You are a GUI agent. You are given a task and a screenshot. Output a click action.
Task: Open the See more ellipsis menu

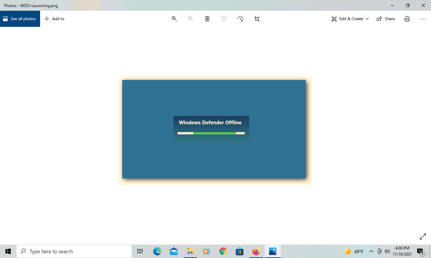click(423, 19)
